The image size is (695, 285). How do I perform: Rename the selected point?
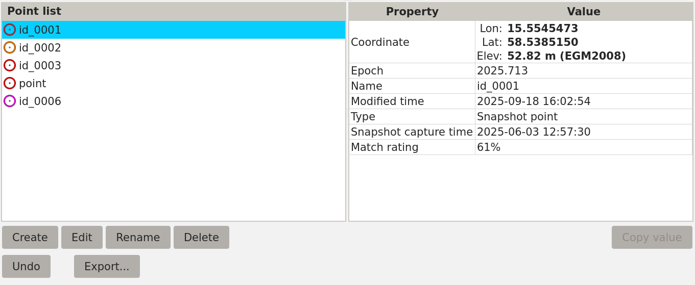pos(138,237)
